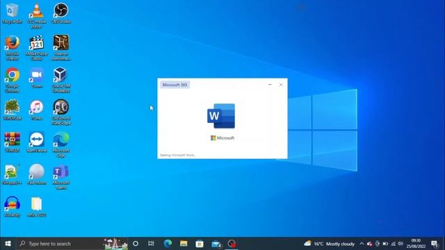Click the Type here to search box
Viewport: 445px width, 250px height.
pos(72,244)
